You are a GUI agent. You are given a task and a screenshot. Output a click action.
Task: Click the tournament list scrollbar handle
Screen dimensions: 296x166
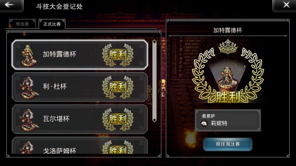(x=155, y=81)
